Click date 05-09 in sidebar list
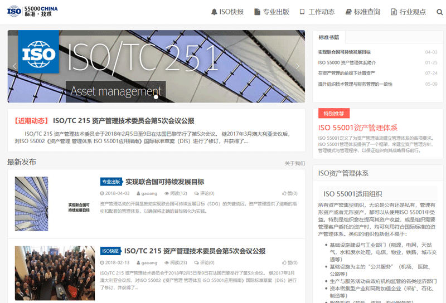Viewport: 446px width, 303px height. (431, 84)
